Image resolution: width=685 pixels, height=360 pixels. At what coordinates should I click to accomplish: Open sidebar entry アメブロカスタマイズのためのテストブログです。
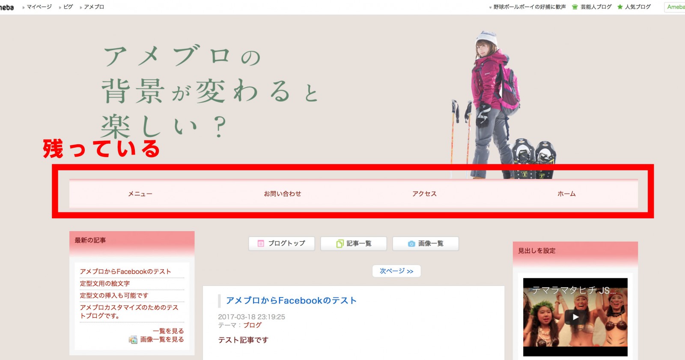coord(129,312)
